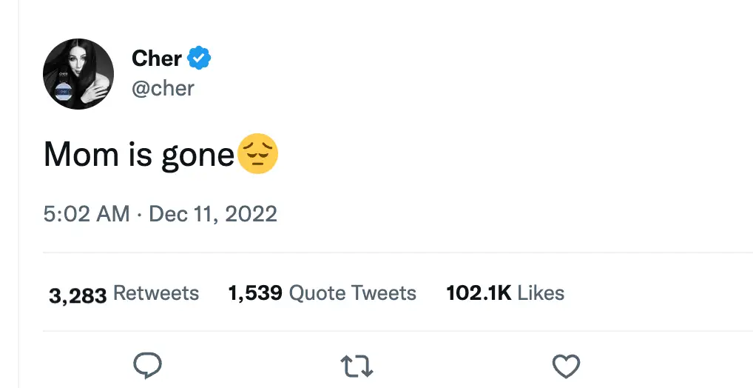This screenshot has width=753, height=388.
Task: Click the 5:02 AM timestamp
Action: coord(87,214)
